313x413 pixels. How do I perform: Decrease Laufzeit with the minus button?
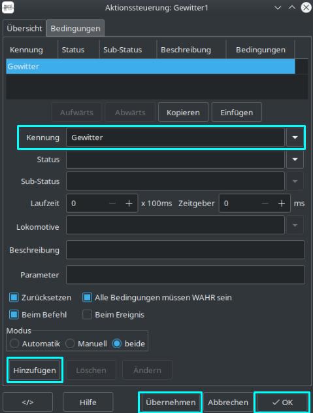point(112,204)
